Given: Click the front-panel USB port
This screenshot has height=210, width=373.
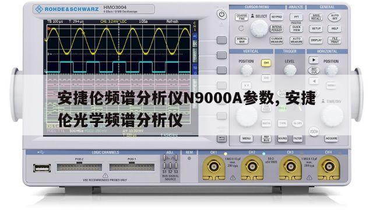Looking at the screenshot, I should (x=42, y=168).
